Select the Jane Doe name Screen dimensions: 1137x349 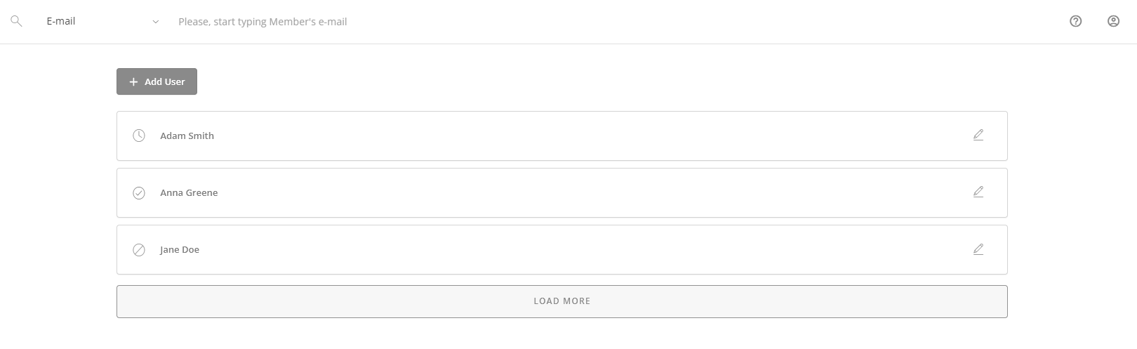pyautogui.click(x=180, y=250)
